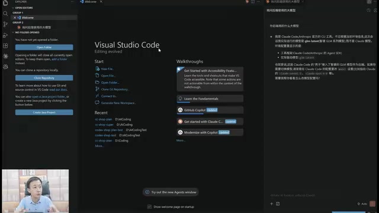Click the slash command icon in Claude input
This screenshot has height=213, width=379.
[x=278, y=204]
